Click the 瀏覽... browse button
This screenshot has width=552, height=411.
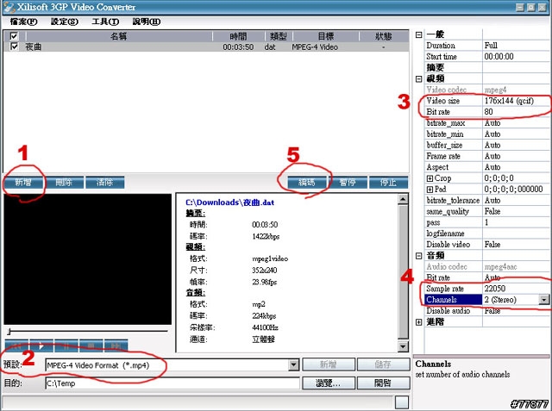coord(329,383)
